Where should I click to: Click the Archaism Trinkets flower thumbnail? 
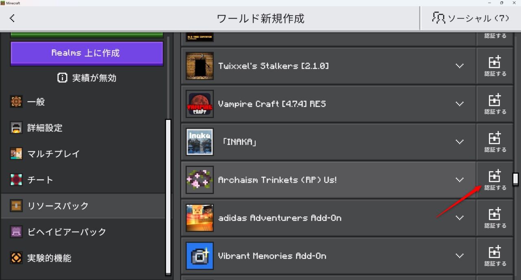[200, 180]
